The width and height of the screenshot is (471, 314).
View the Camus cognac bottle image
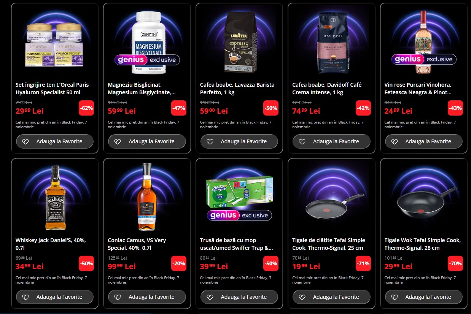tap(147, 197)
